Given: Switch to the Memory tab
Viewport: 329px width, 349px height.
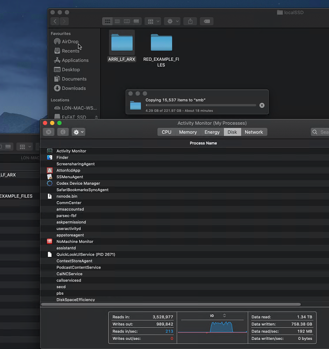Looking at the screenshot, I should 188,132.
